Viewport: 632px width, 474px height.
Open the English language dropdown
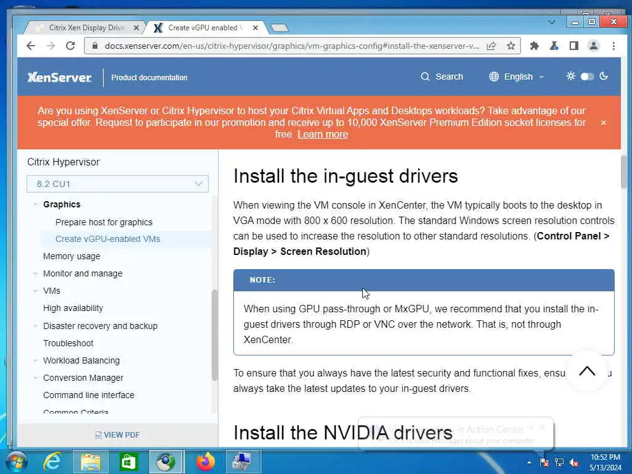click(517, 77)
